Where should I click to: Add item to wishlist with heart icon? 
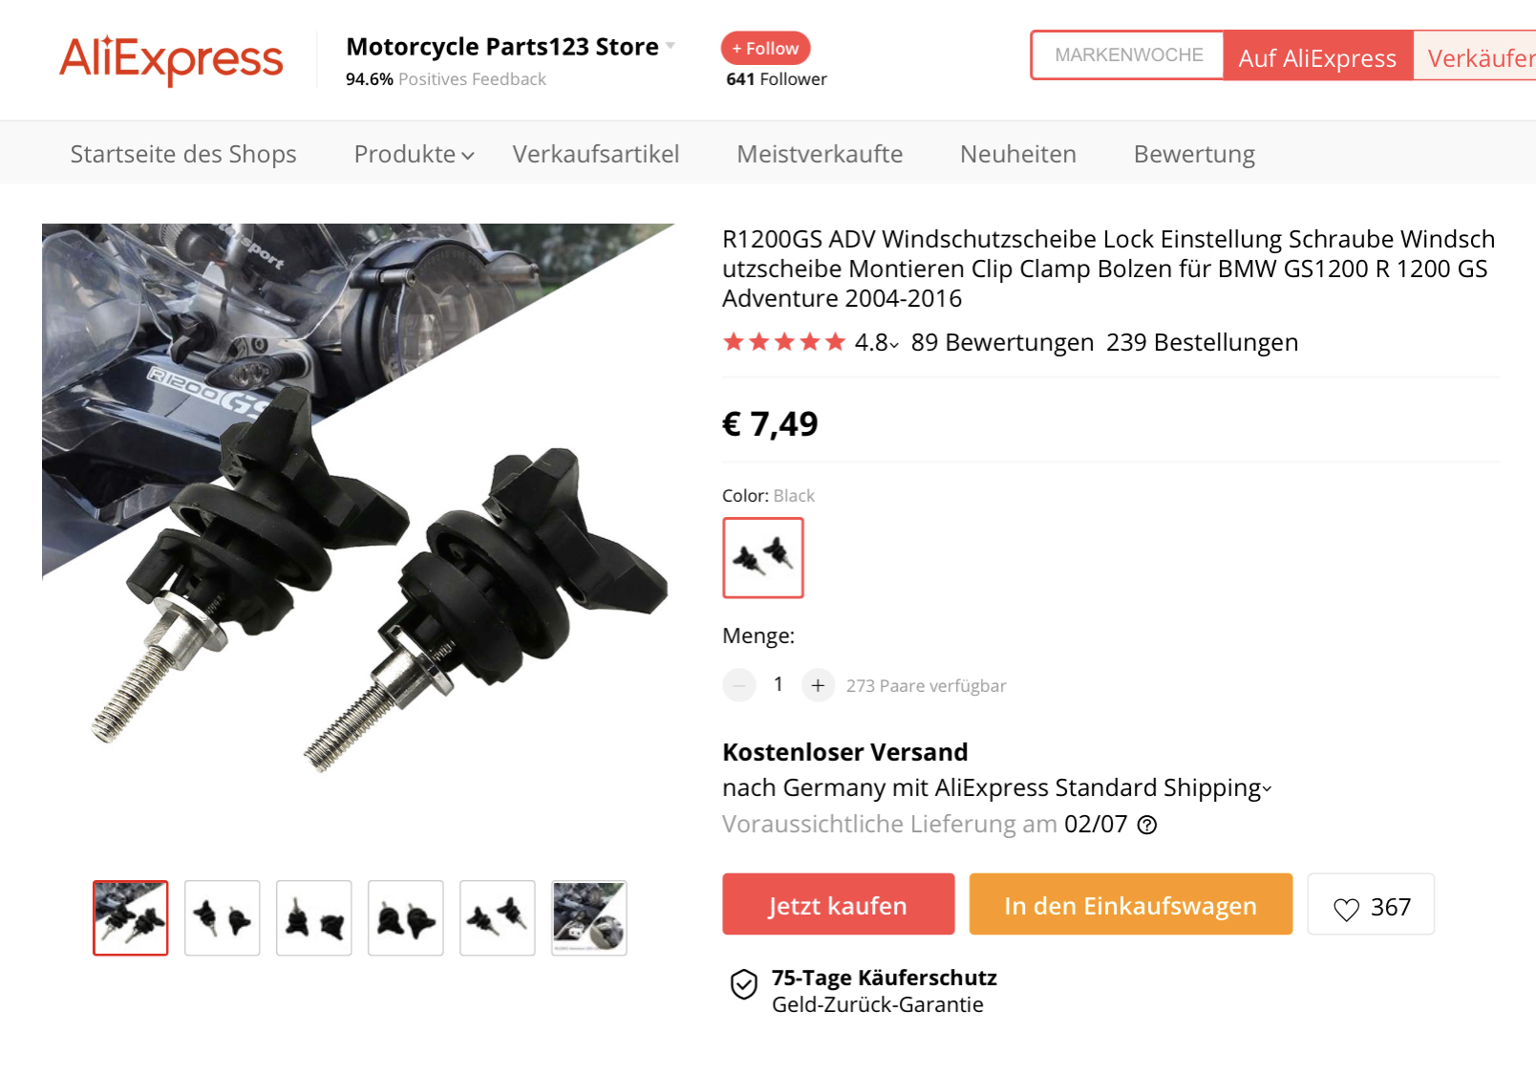[x=1371, y=905]
